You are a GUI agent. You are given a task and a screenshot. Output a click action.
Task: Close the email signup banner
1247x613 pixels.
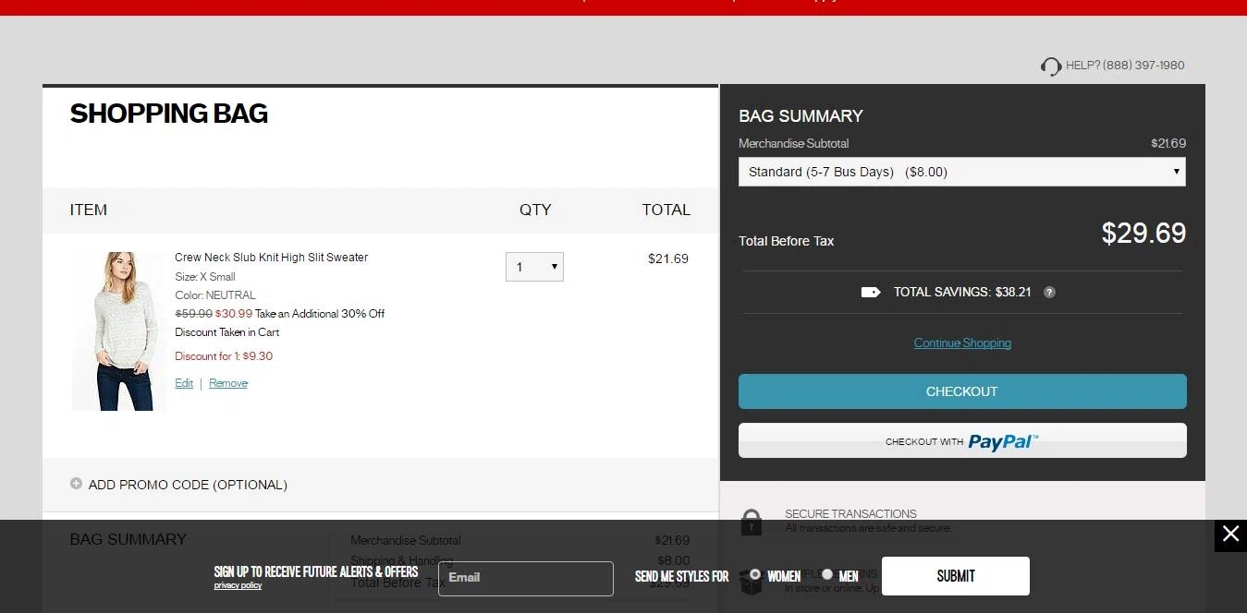(1230, 534)
